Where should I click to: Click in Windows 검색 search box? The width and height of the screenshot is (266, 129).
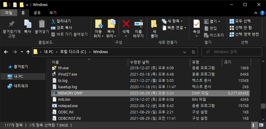232,52
